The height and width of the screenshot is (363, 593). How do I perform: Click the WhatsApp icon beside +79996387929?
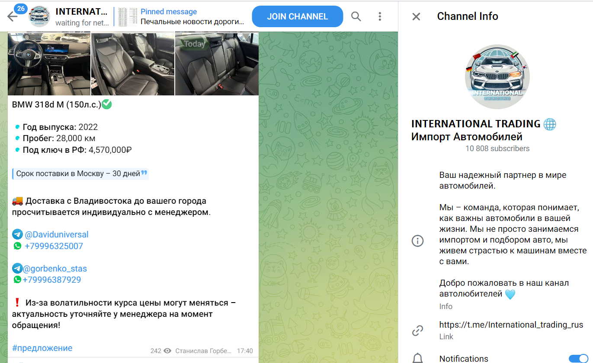pyautogui.click(x=17, y=280)
